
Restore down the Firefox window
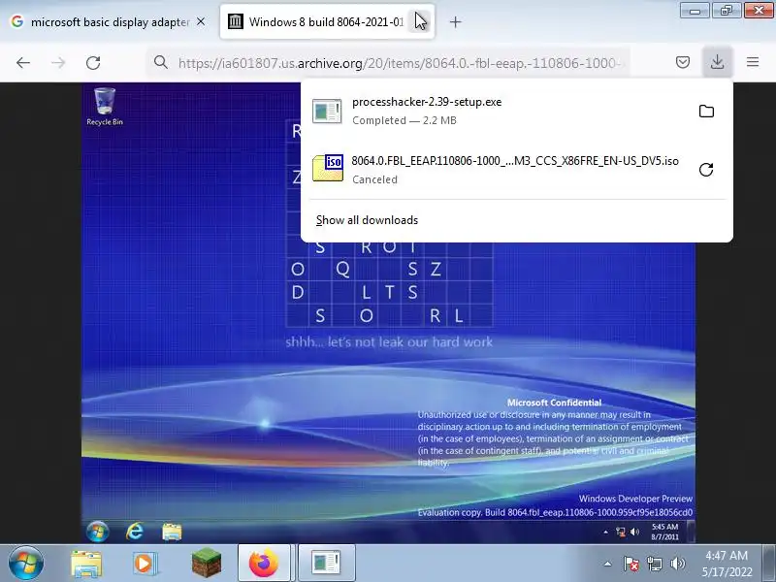(x=726, y=11)
